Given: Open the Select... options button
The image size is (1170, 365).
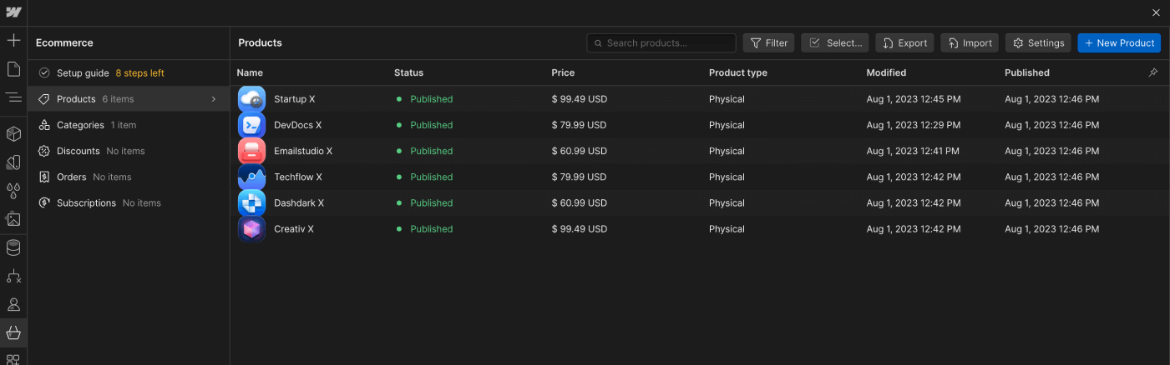Looking at the screenshot, I should coord(834,43).
